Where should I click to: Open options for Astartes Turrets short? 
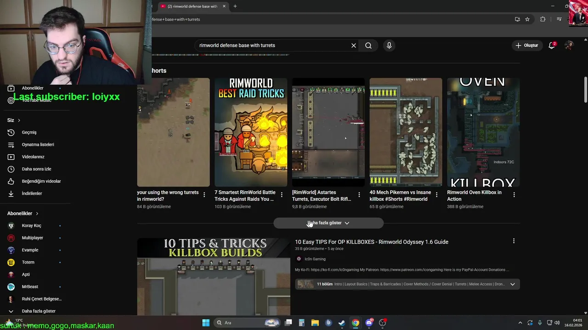pos(359,195)
